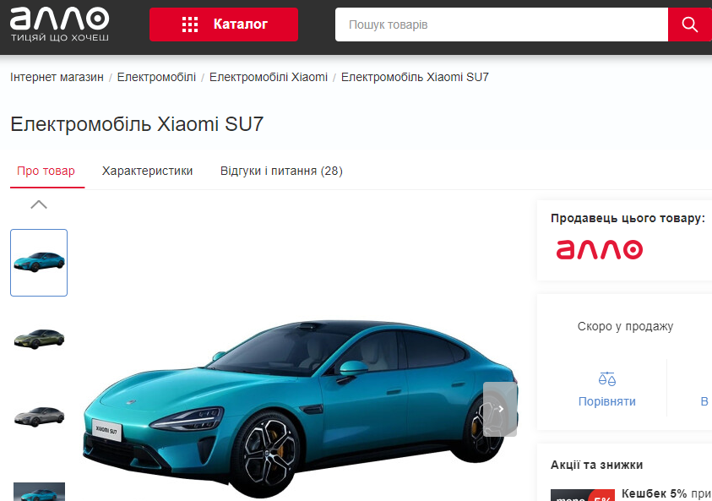Click the Порівняти compare link
Image resolution: width=712 pixels, height=501 pixels.
point(606,401)
